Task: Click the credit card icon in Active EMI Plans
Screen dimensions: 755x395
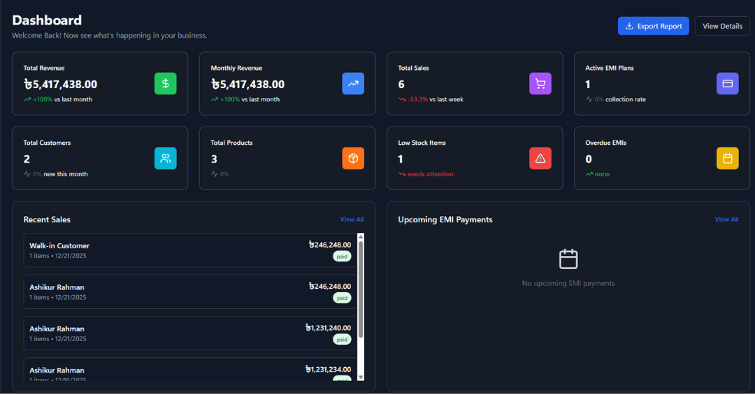Action: (728, 83)
